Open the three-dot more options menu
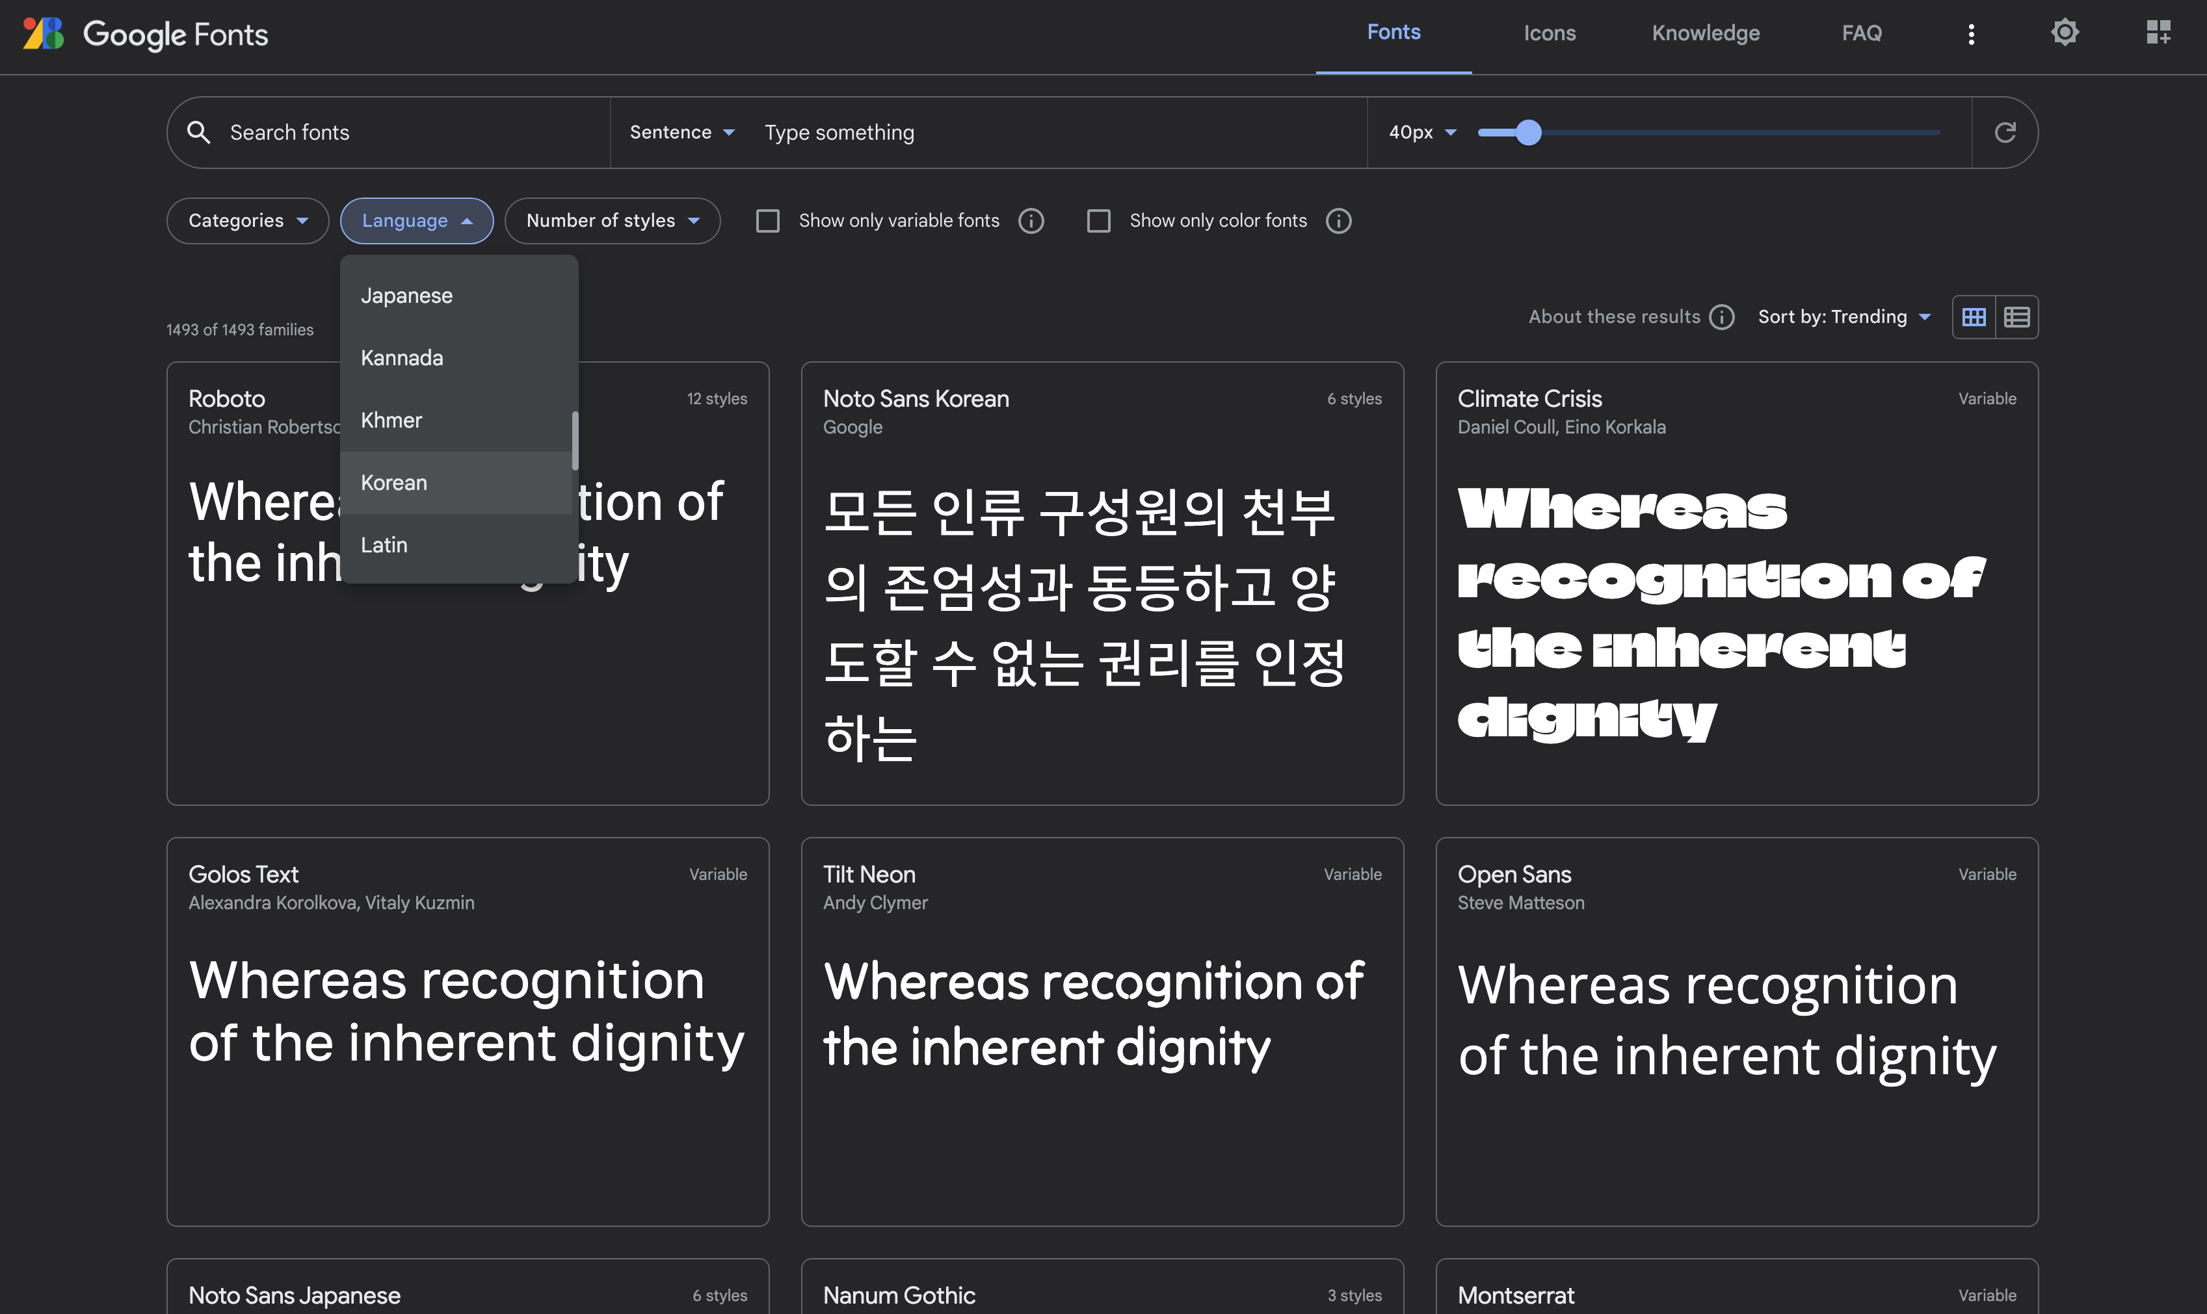2207x1314 pixels. tap(1970, 34)
